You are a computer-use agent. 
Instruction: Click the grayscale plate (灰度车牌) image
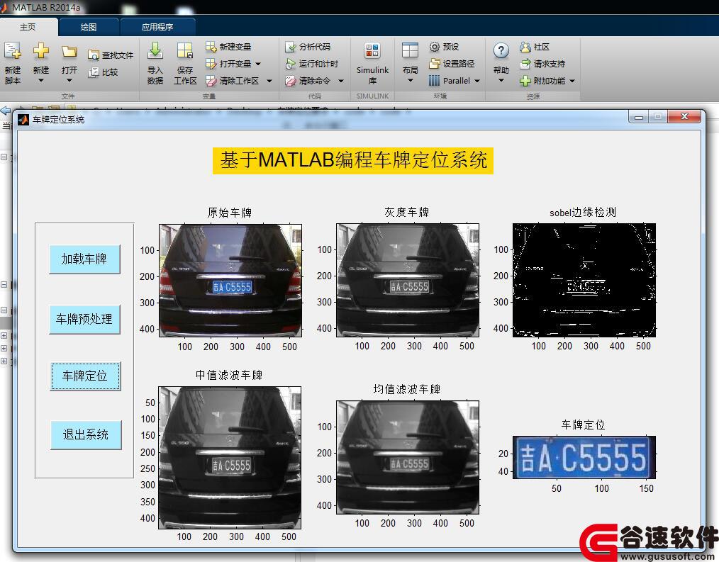(408, 280)
